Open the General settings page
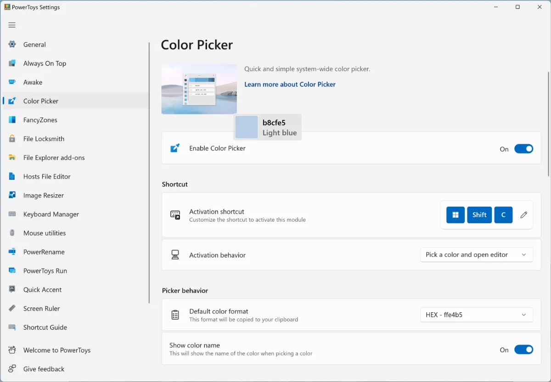551x382 pixels. pos(34,45)
